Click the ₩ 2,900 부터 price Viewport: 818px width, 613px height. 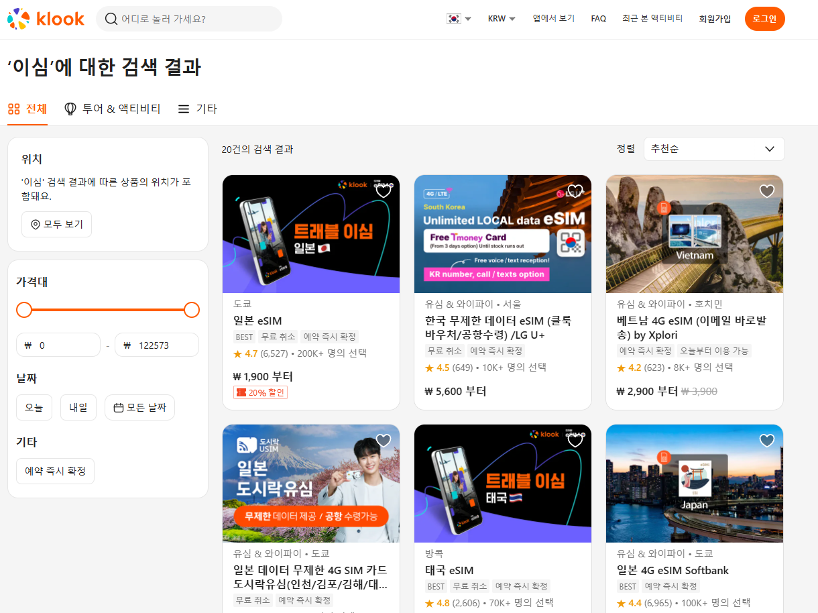tap(647, 391)
